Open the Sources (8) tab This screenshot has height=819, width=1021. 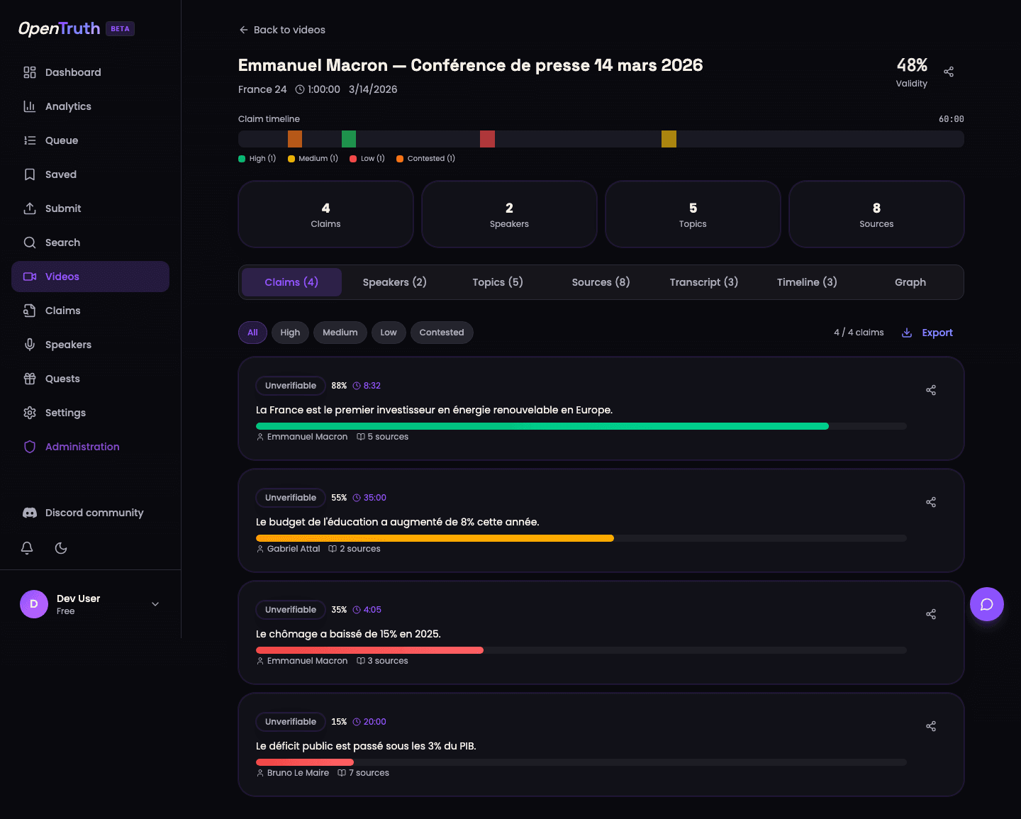600,282
